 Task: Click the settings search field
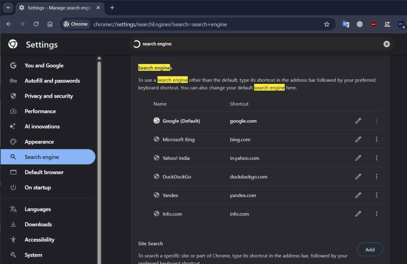point(261,44)
